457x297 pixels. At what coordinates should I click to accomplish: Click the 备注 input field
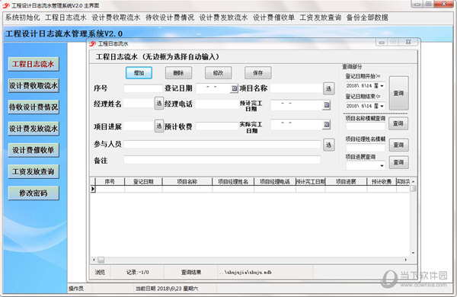pos(222,160)
